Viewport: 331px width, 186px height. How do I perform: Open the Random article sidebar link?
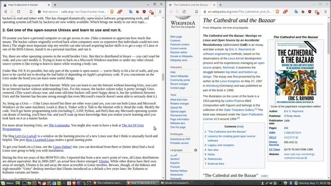[x=178, y=52]
